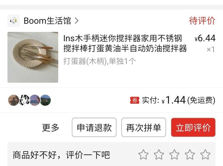Rate one star in review prompt

[143, 154]
